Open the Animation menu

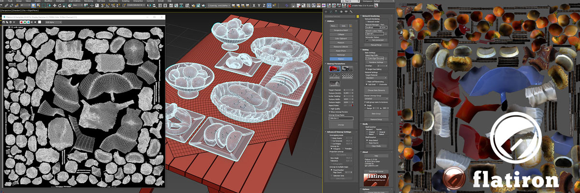(x=60, y=1)
